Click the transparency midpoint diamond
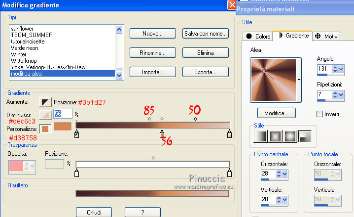The height and width of the screenshot is (217, 354). pyautogui.click(x=153, y=158)
